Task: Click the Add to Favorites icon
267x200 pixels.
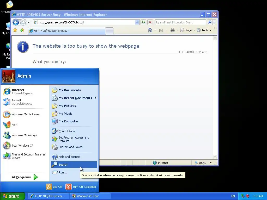Action: (22, 30)
